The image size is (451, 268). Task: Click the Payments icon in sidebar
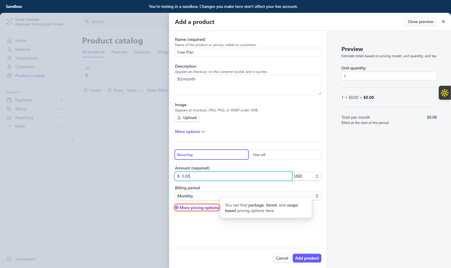pos(9,100)
